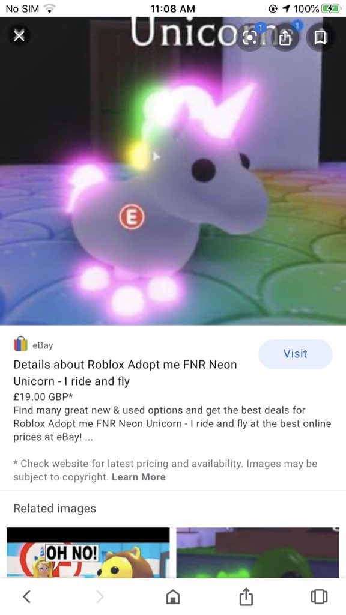Tap the eBay shopping bag logo
The width and height of the screenshot is (346, 615).
(21, 344)
